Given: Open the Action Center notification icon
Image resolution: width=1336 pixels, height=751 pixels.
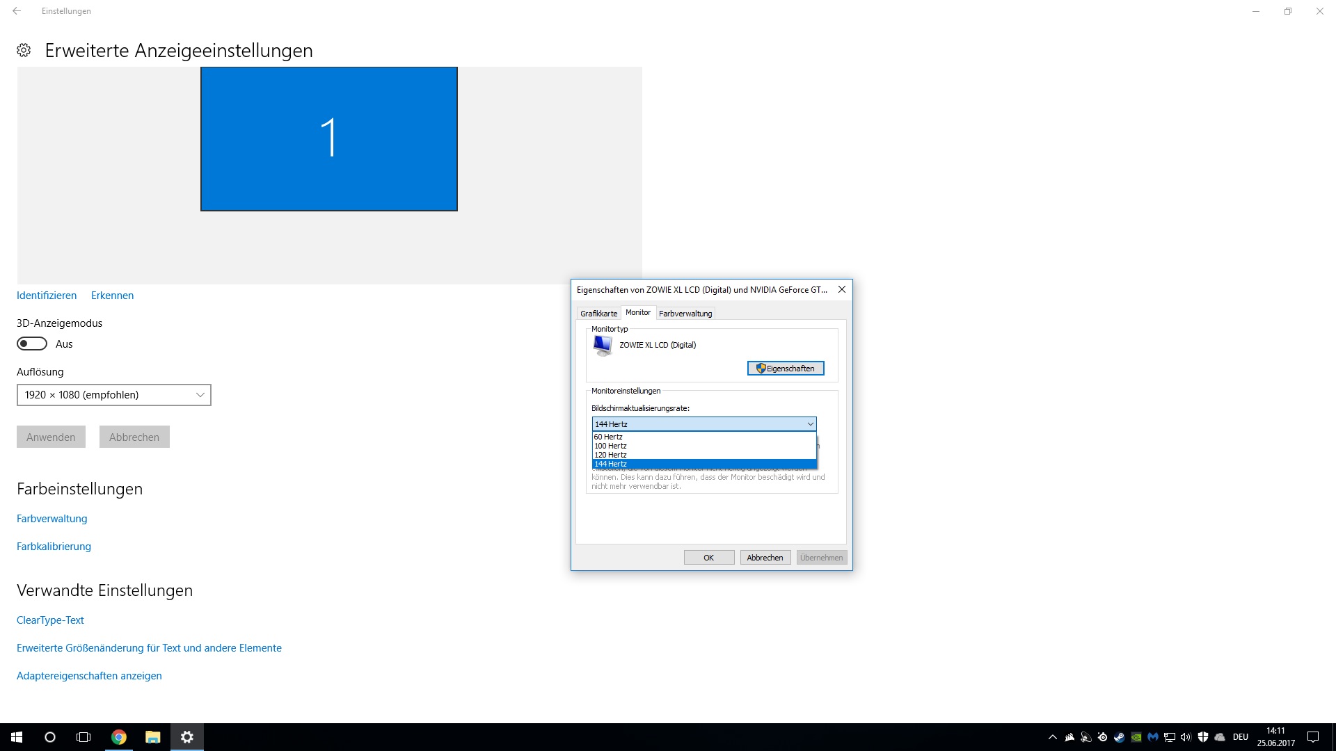Looking at the screenshot, I should click(1313, 737).
